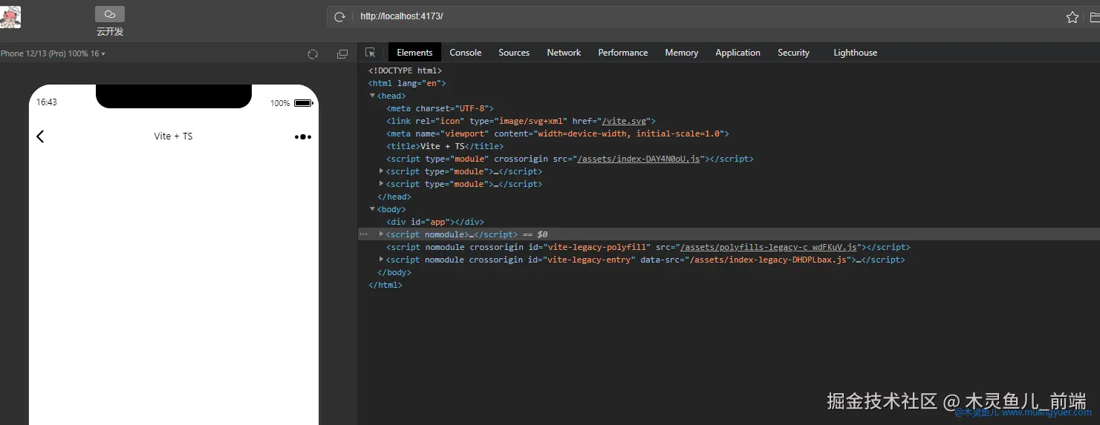
Task: Open the three-dot menu in the phone header
Action: (x=303, y=136)
